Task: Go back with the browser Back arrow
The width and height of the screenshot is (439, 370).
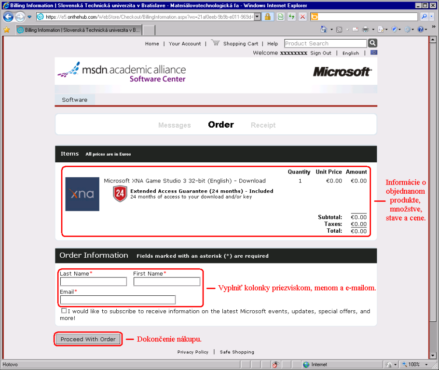Action: coord(8,17)
